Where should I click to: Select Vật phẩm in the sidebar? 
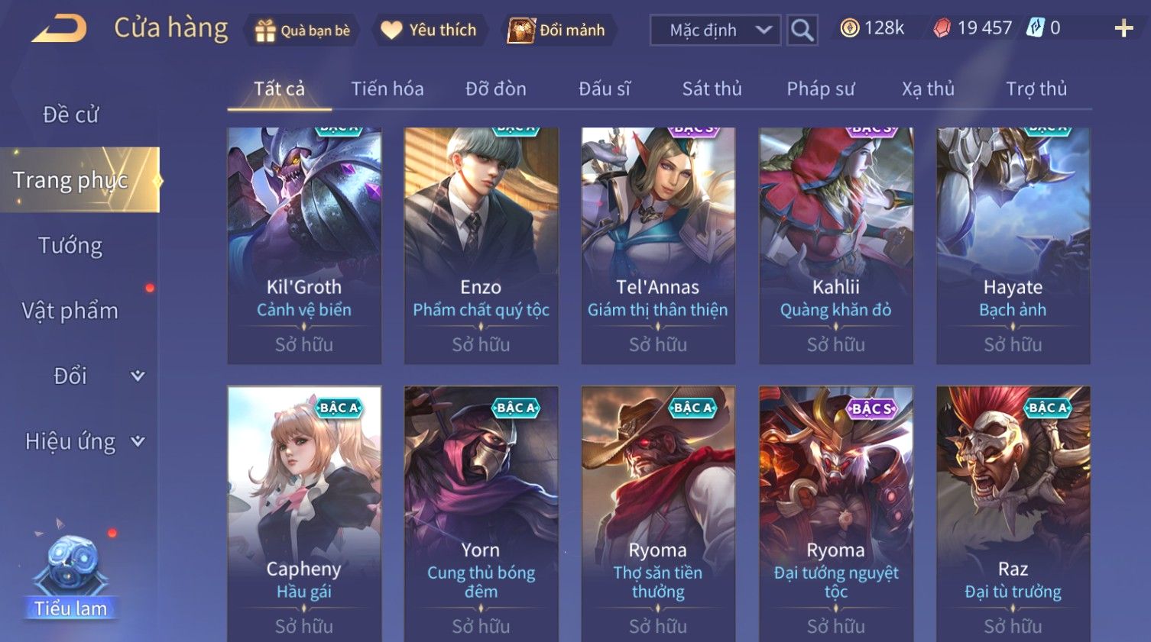click(x=70, y=311)
